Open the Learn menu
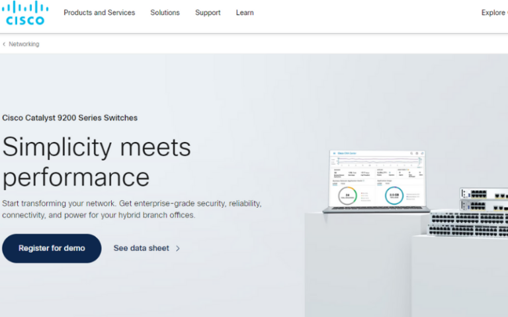 tap(245, 13)
